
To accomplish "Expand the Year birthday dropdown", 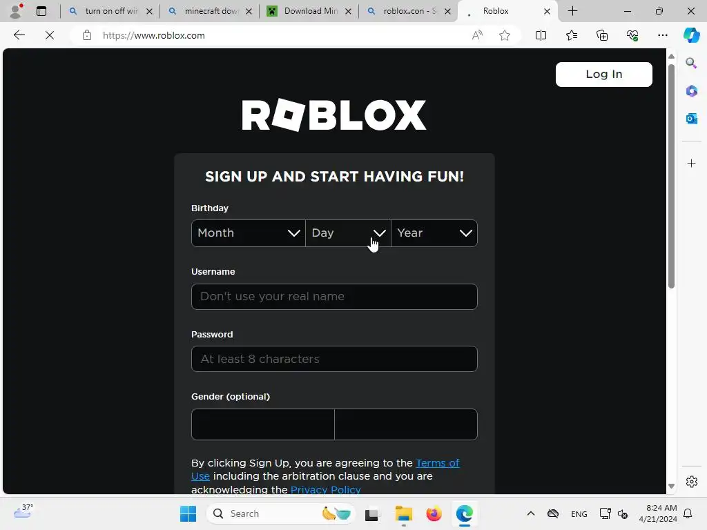I will (x=434, y=233).
